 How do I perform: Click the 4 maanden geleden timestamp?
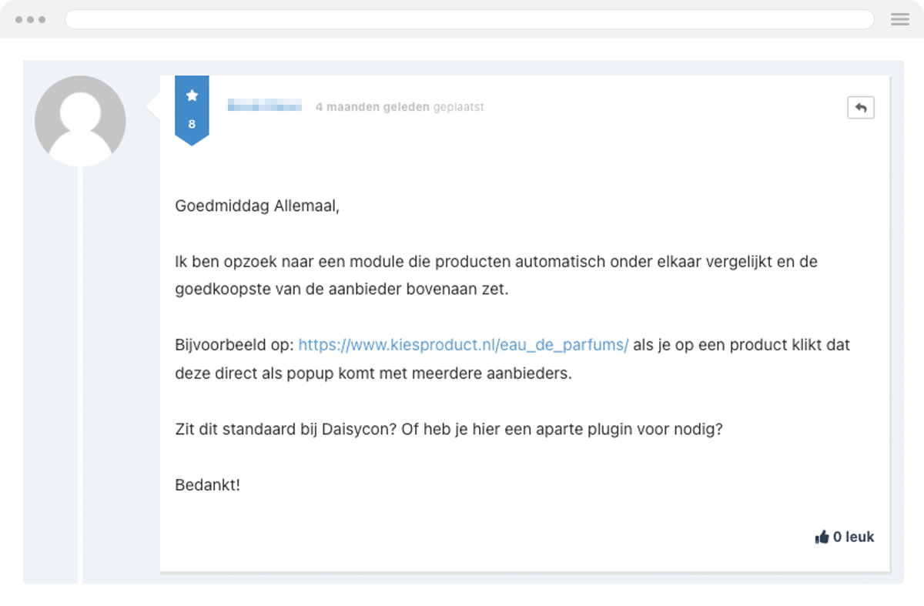pyautogui.click(x=373, y=106)
